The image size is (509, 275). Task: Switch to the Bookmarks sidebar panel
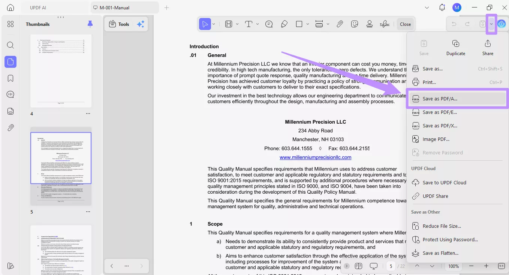(10, 78)
